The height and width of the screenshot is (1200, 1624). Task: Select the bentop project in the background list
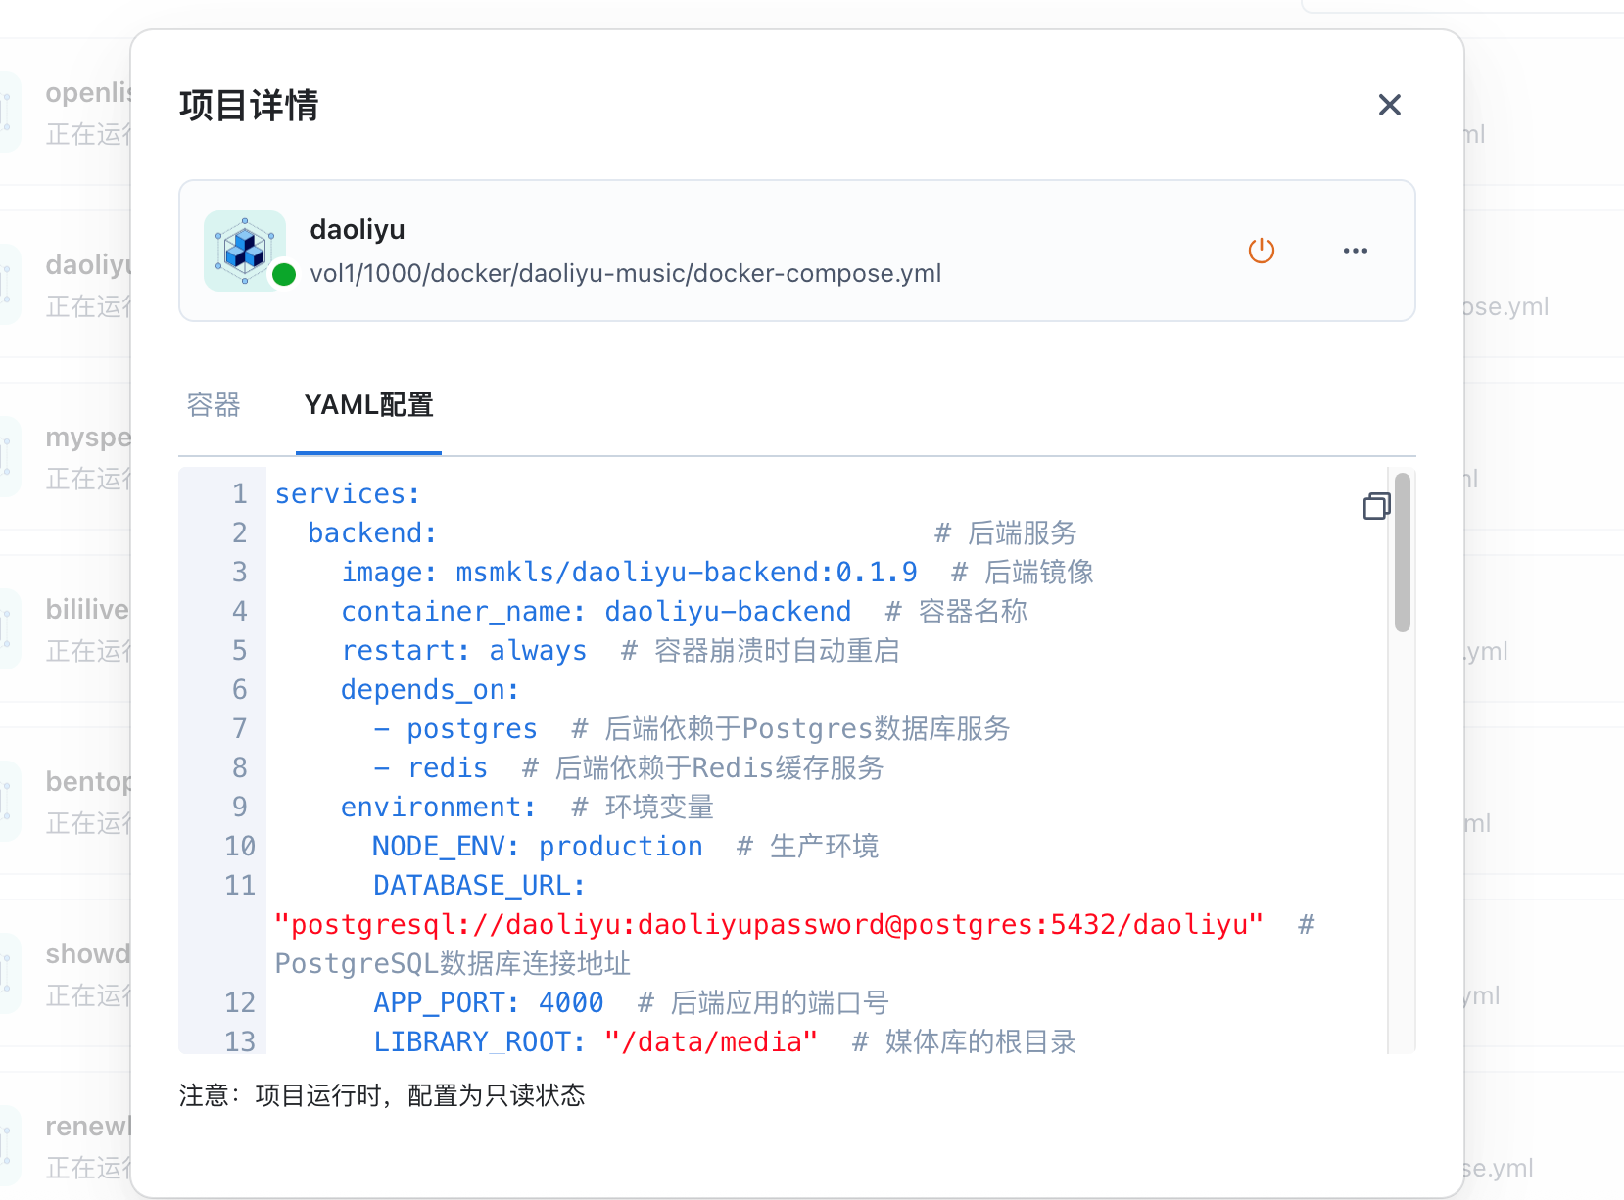tap(88, 782)
